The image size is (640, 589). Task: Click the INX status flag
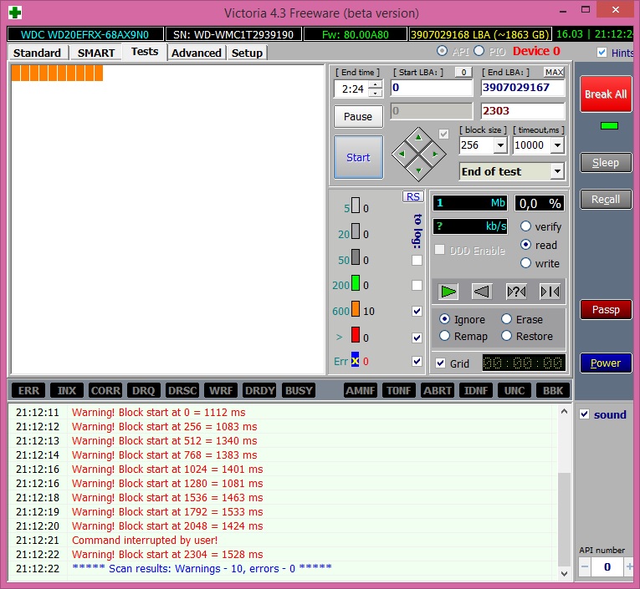point(67,391)
